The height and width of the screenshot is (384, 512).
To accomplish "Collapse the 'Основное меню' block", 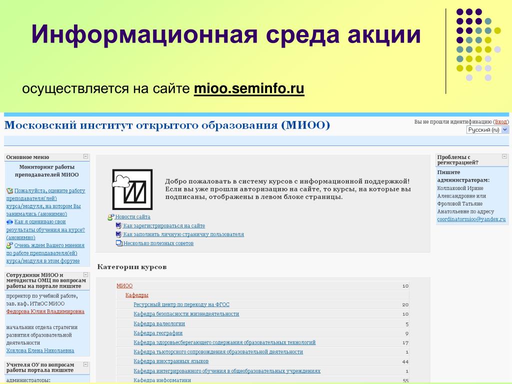I will point(85,156).
